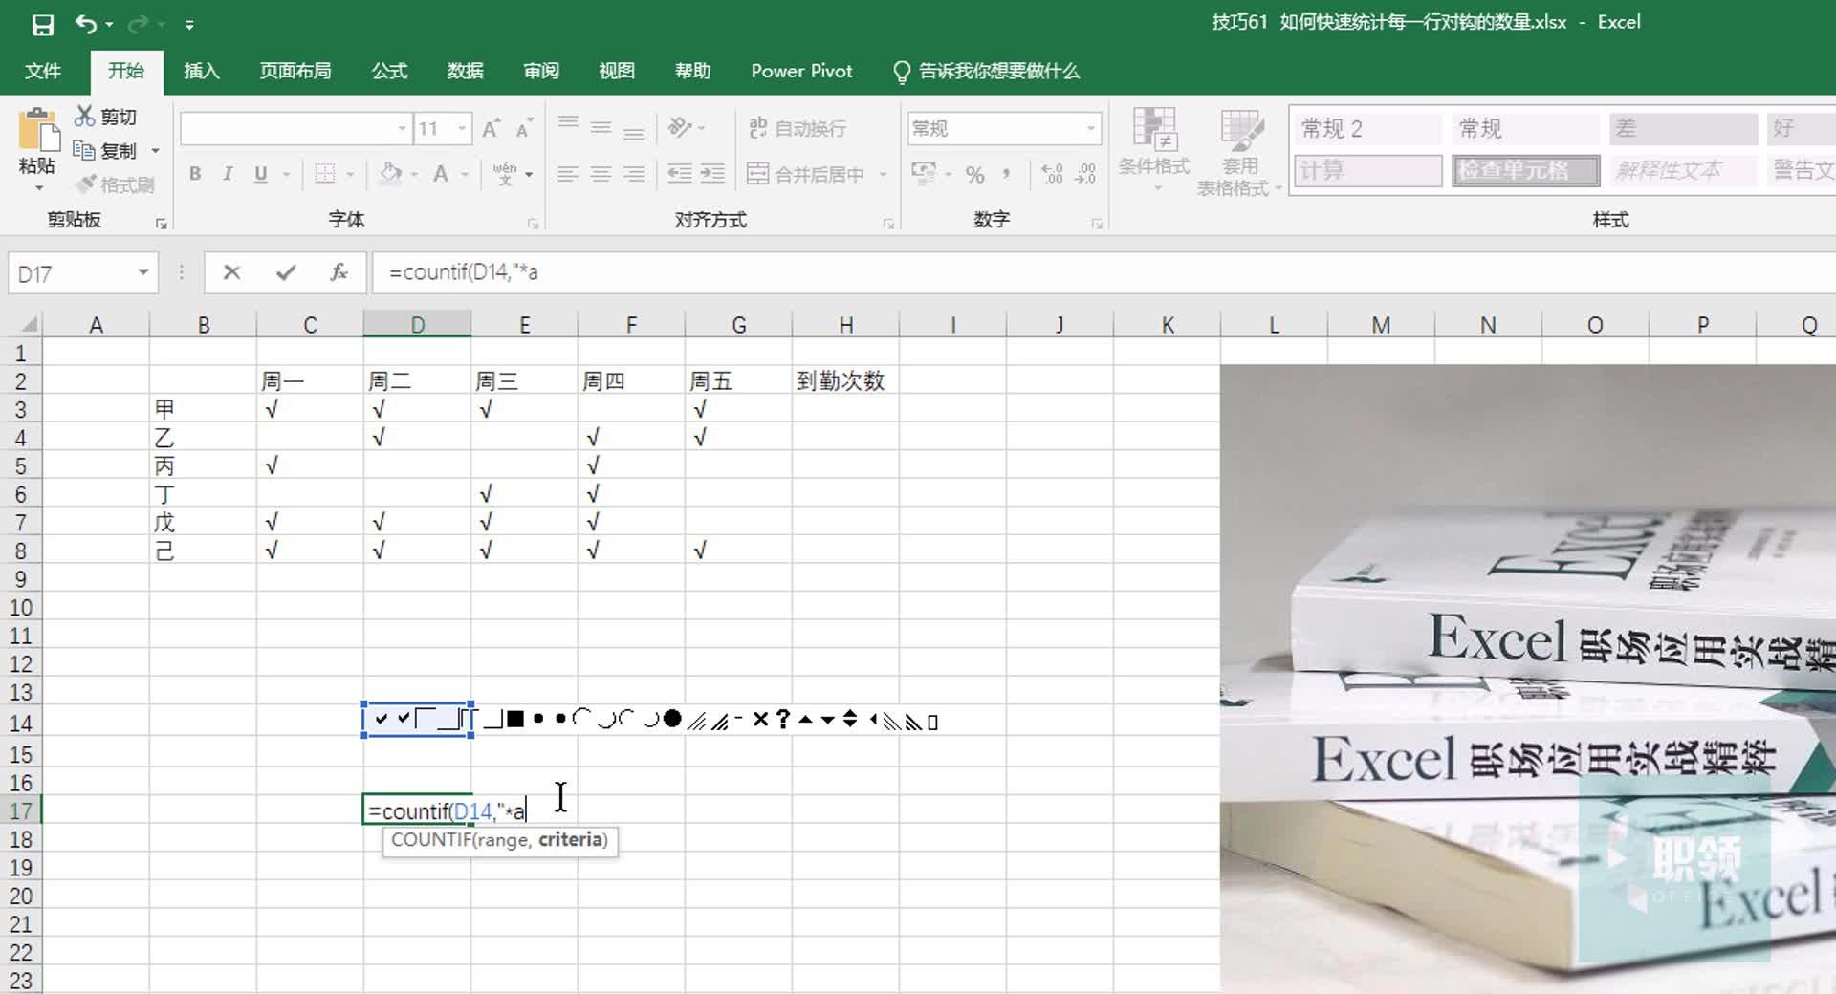Click the align left icon
This screenshot has height=994, width=1836.
tap(568, 174)
